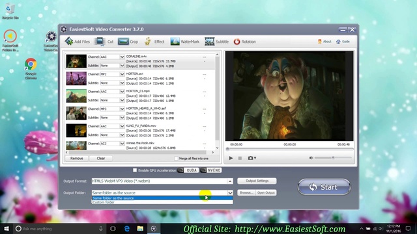The width and height of the screenshot is (417, 234).
Task: Stop the preview playback
Action: point(240,158)
